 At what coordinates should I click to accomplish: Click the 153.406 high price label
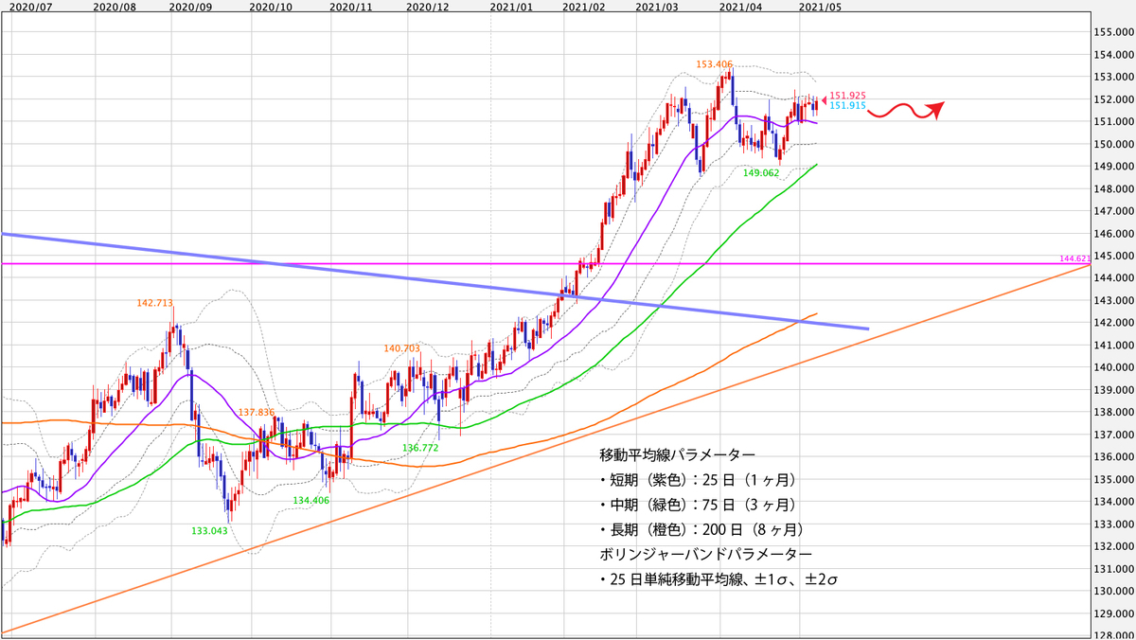tap(715, 64)
